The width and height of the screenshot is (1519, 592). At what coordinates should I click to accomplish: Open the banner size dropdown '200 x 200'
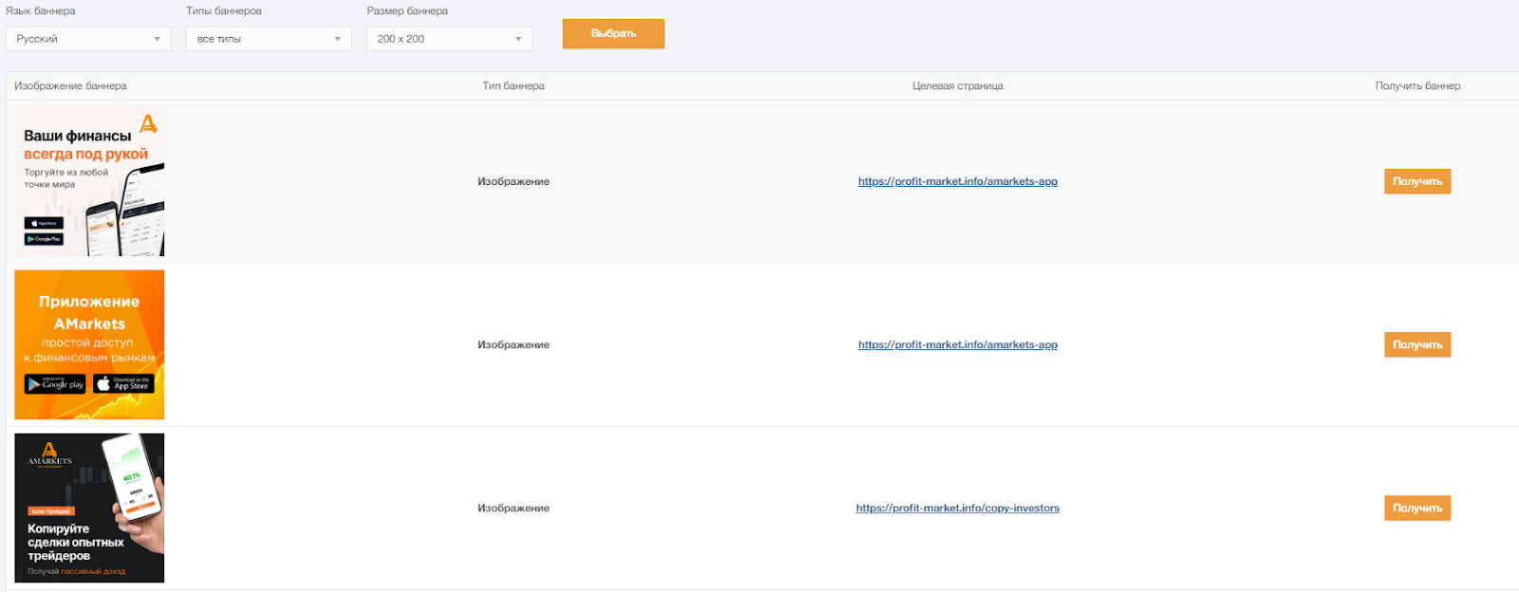(449, 39)
